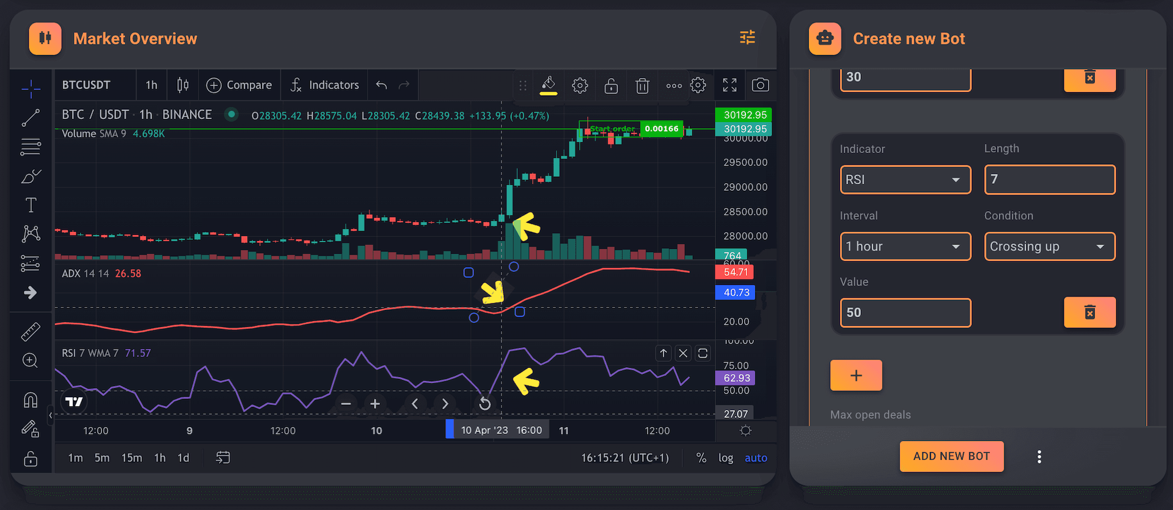Toggle logarithmic scale on chart
Screen dimensions: 1173x510
(x=725, y=458)
